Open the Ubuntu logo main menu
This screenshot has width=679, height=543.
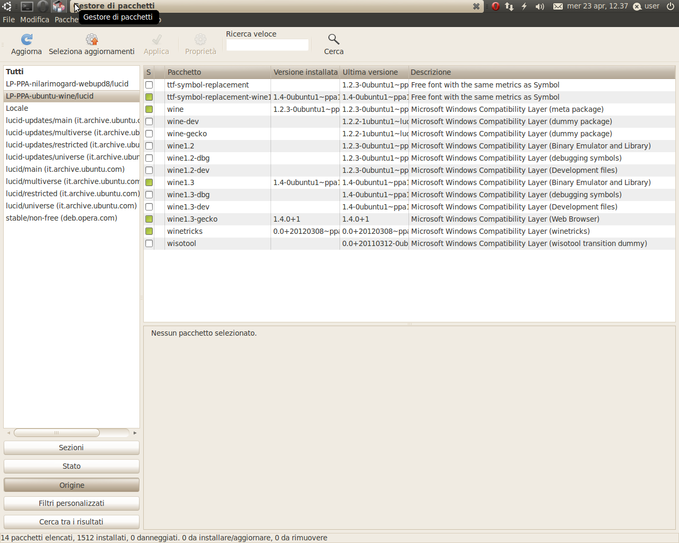[7, 6]
